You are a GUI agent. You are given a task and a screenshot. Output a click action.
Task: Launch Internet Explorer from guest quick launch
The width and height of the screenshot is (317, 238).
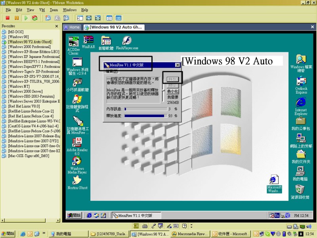coord(89,215)
